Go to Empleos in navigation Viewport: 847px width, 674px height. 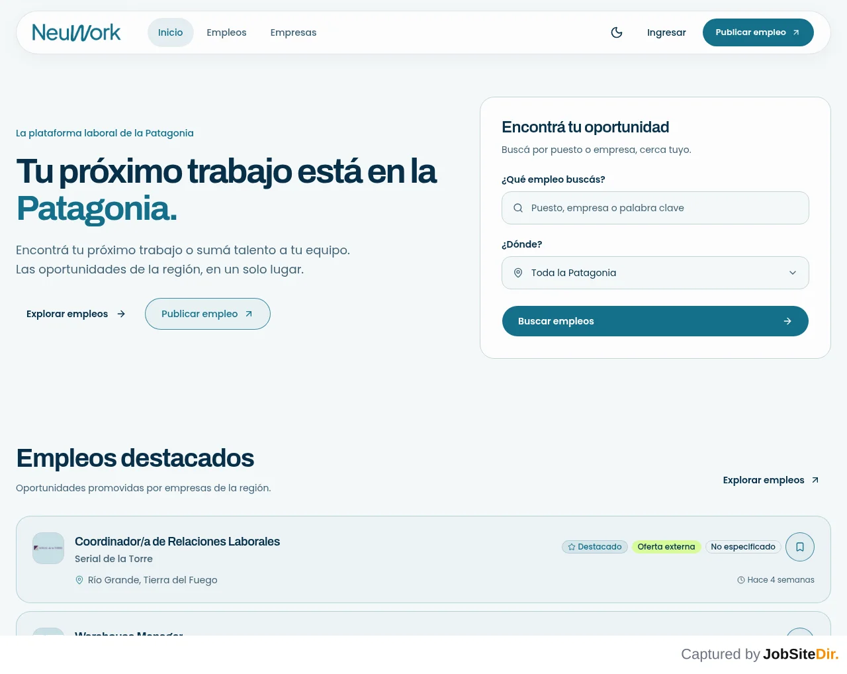pos(226,32)
